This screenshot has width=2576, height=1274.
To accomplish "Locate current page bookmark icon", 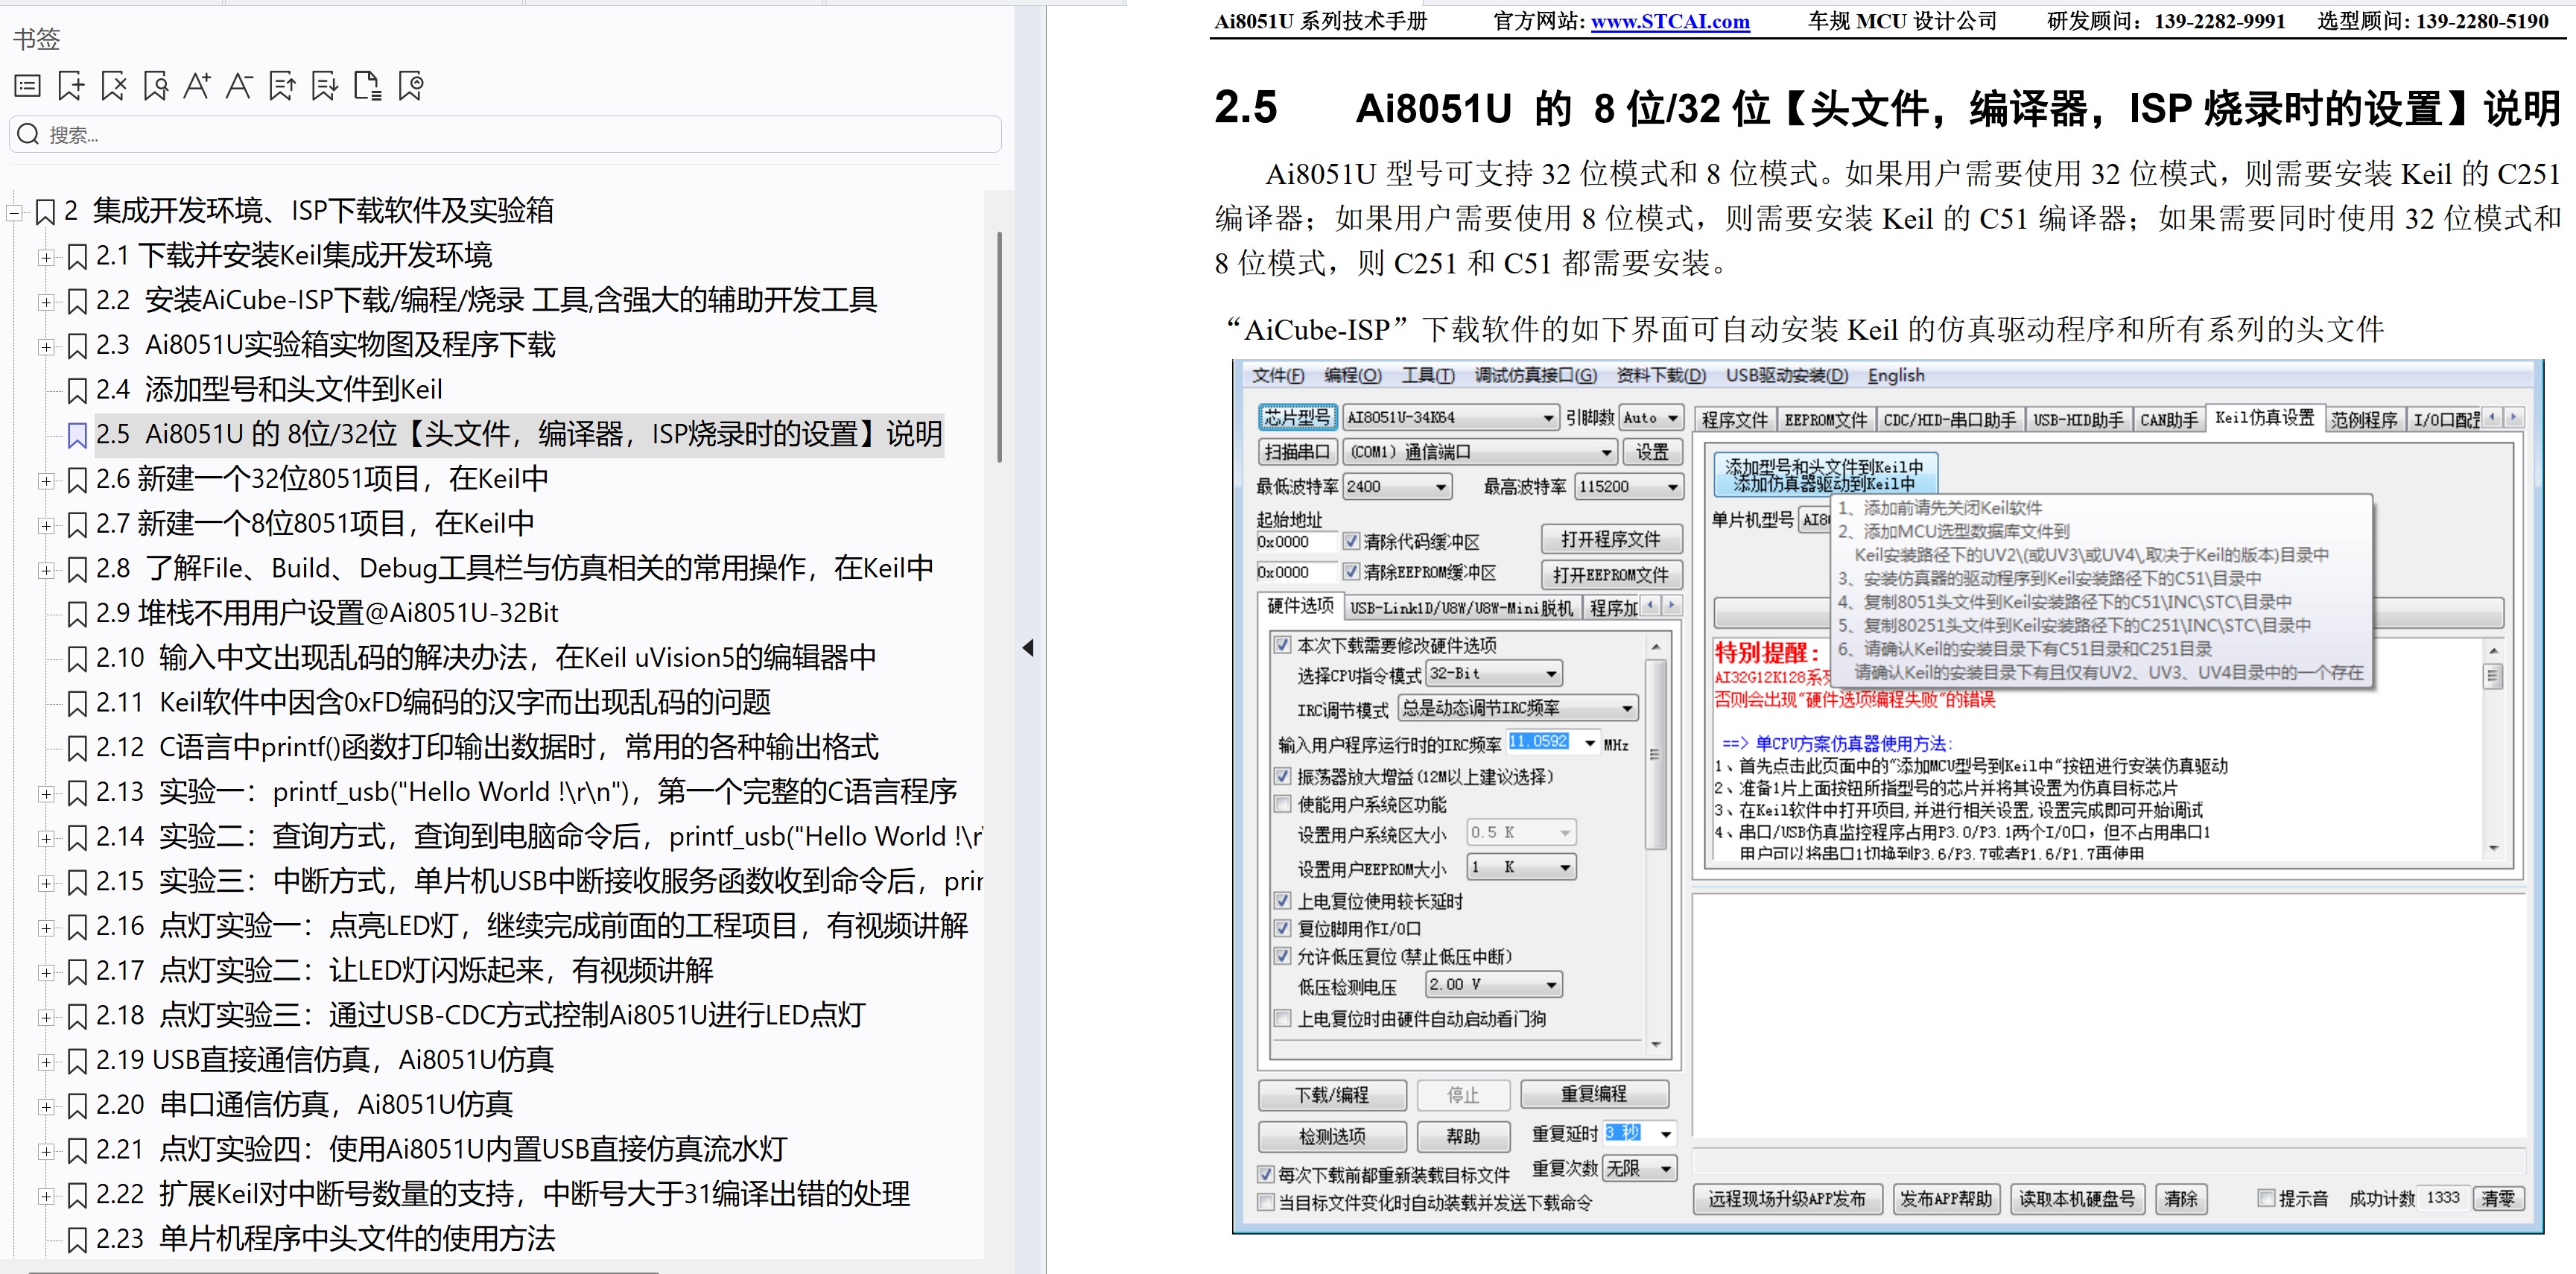I will [410, 86].
